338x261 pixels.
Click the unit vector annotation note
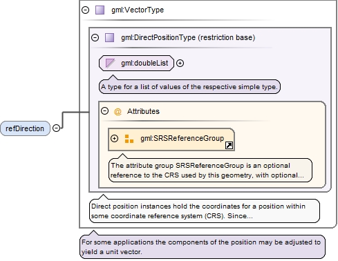click(203, 246)
